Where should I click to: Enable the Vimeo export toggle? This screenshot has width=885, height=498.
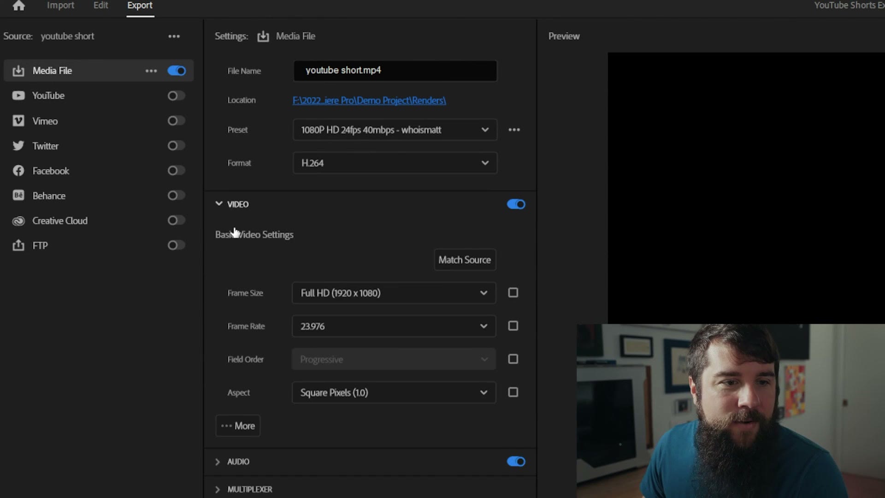(176, 121)
